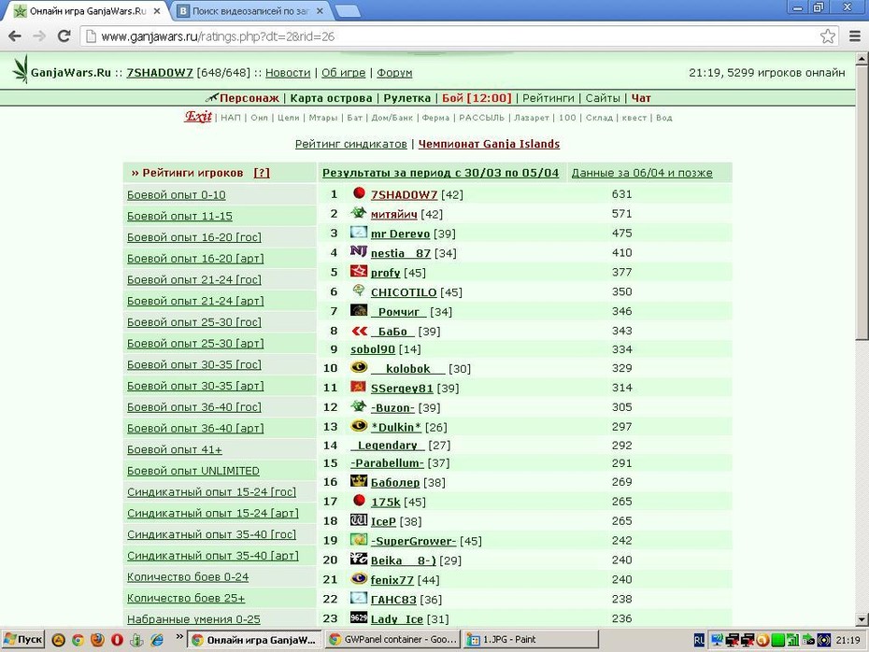Click syndicate icon next to митяйич
Viewport: 869px width, 652px height.
tap(359, 212)
